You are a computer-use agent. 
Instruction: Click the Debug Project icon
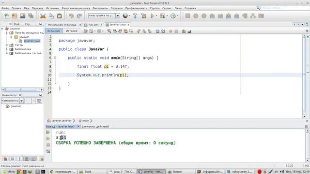click(163, 16)
